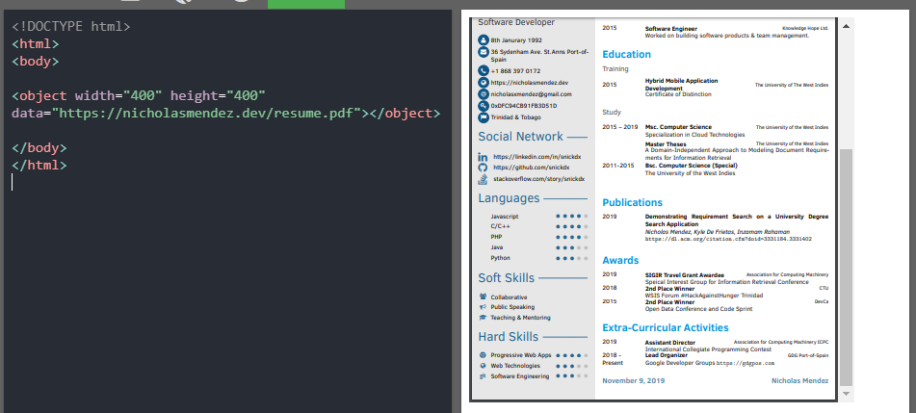
Task: Click the git icon beside Software Engineering
Action: [x=483, y=376]
